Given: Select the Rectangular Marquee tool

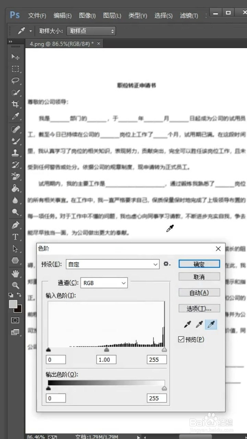Looking at the screenshot, I should [x=15, y=69].
